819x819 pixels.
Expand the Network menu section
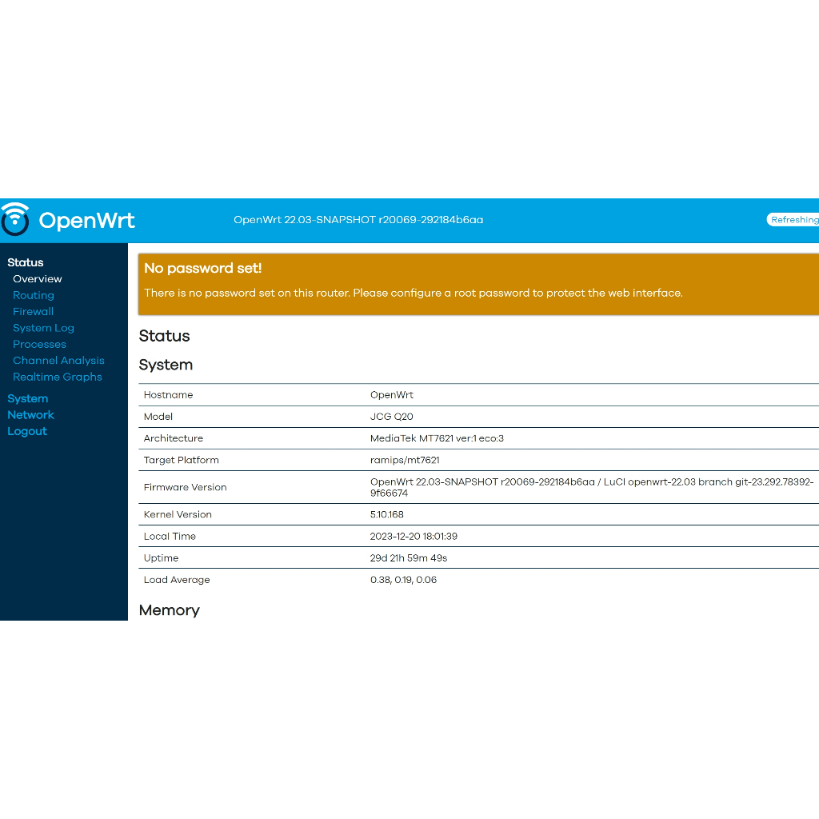click(x=31, y=415)
